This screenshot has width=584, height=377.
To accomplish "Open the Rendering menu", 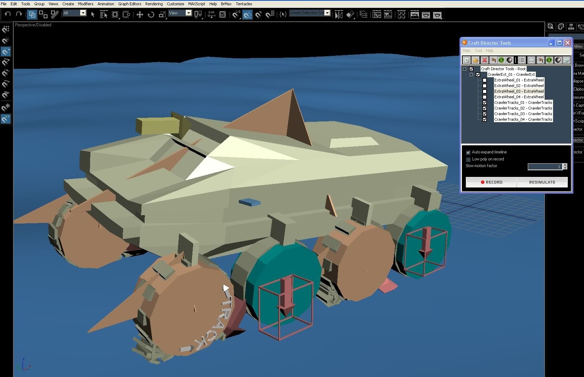I will pyautogui.click(x=154, y=4).
